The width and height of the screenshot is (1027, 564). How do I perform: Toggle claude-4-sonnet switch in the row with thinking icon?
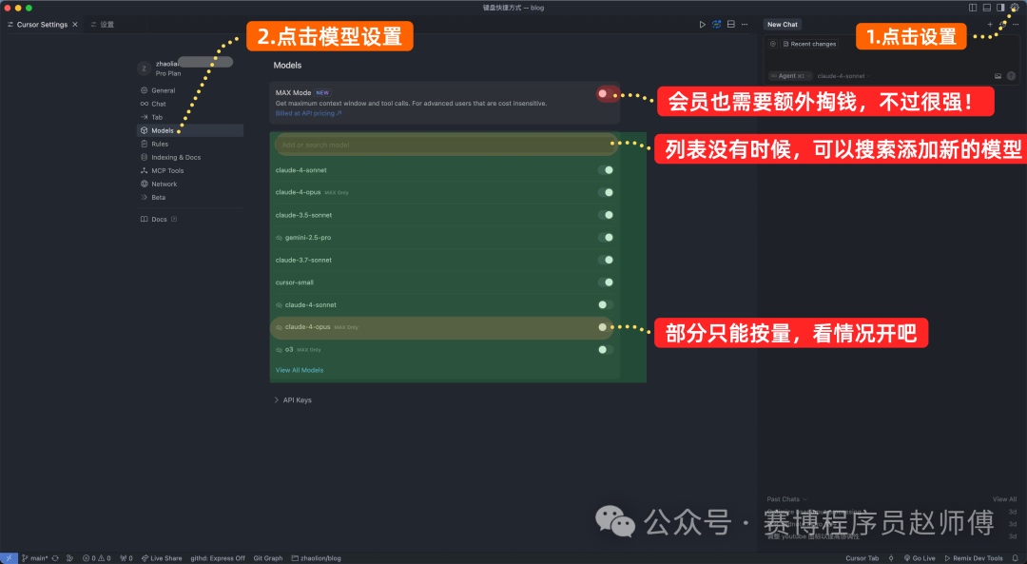(x=605, y=304)
